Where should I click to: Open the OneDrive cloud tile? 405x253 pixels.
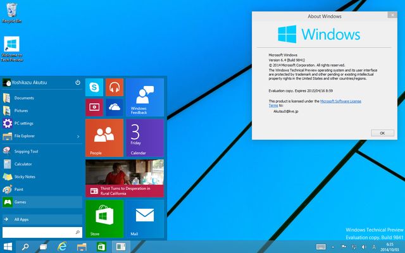[x=115, y=108]
